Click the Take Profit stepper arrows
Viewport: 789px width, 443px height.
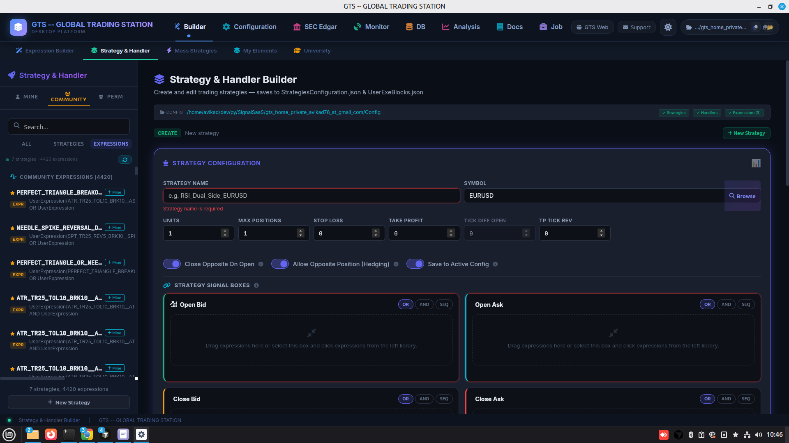click(x=451, y=233)
